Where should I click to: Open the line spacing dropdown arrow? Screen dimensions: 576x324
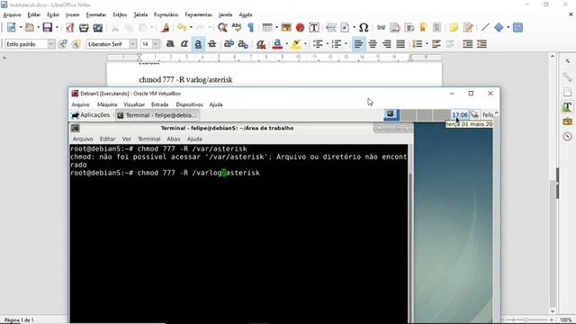(427, 44)
